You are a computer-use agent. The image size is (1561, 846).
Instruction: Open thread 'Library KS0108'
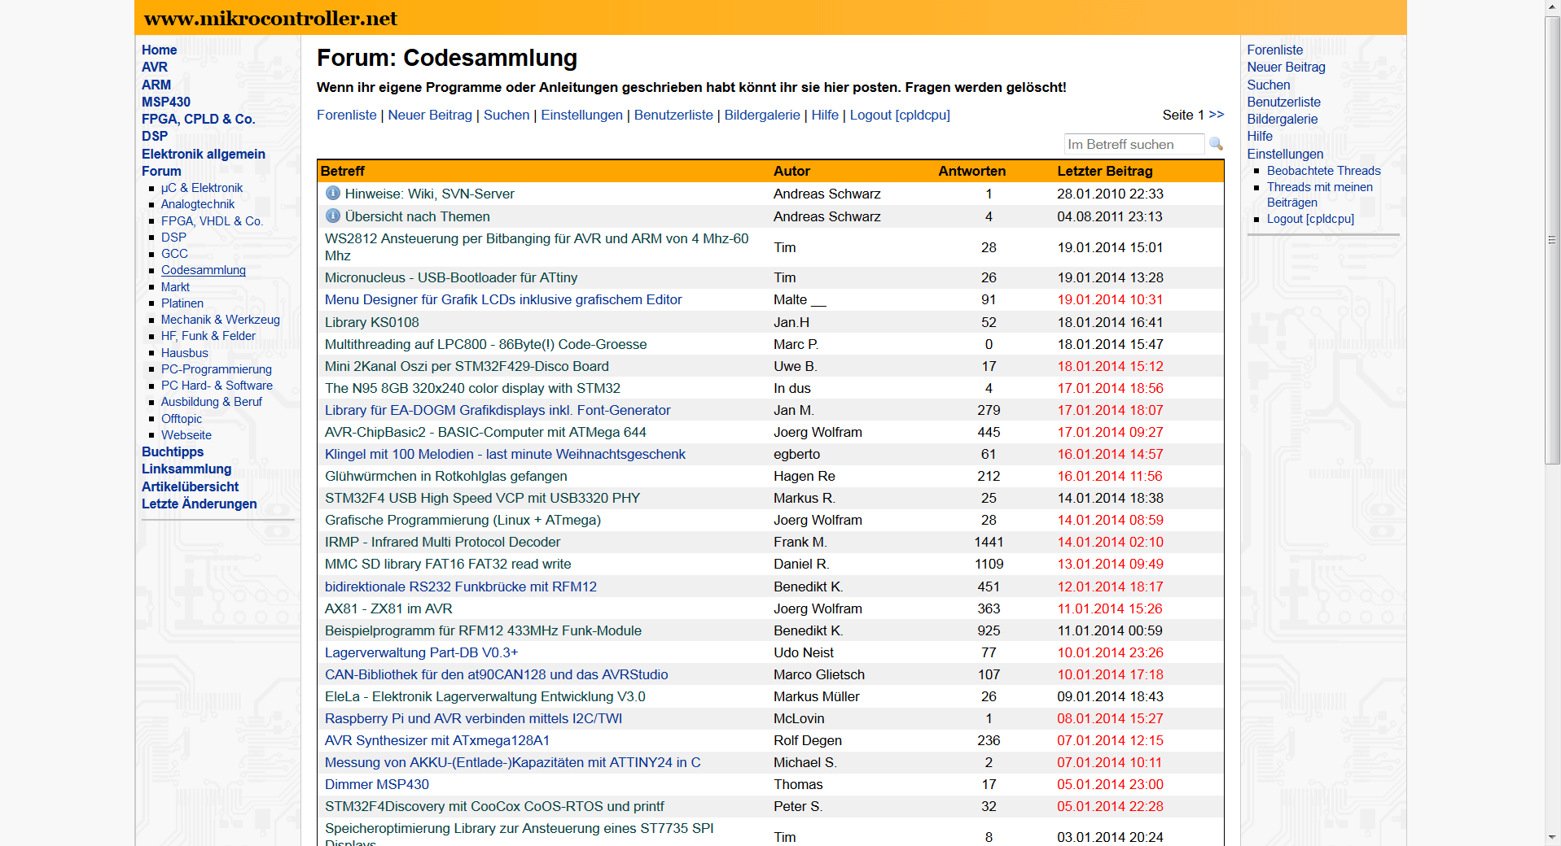click(372, 322)
